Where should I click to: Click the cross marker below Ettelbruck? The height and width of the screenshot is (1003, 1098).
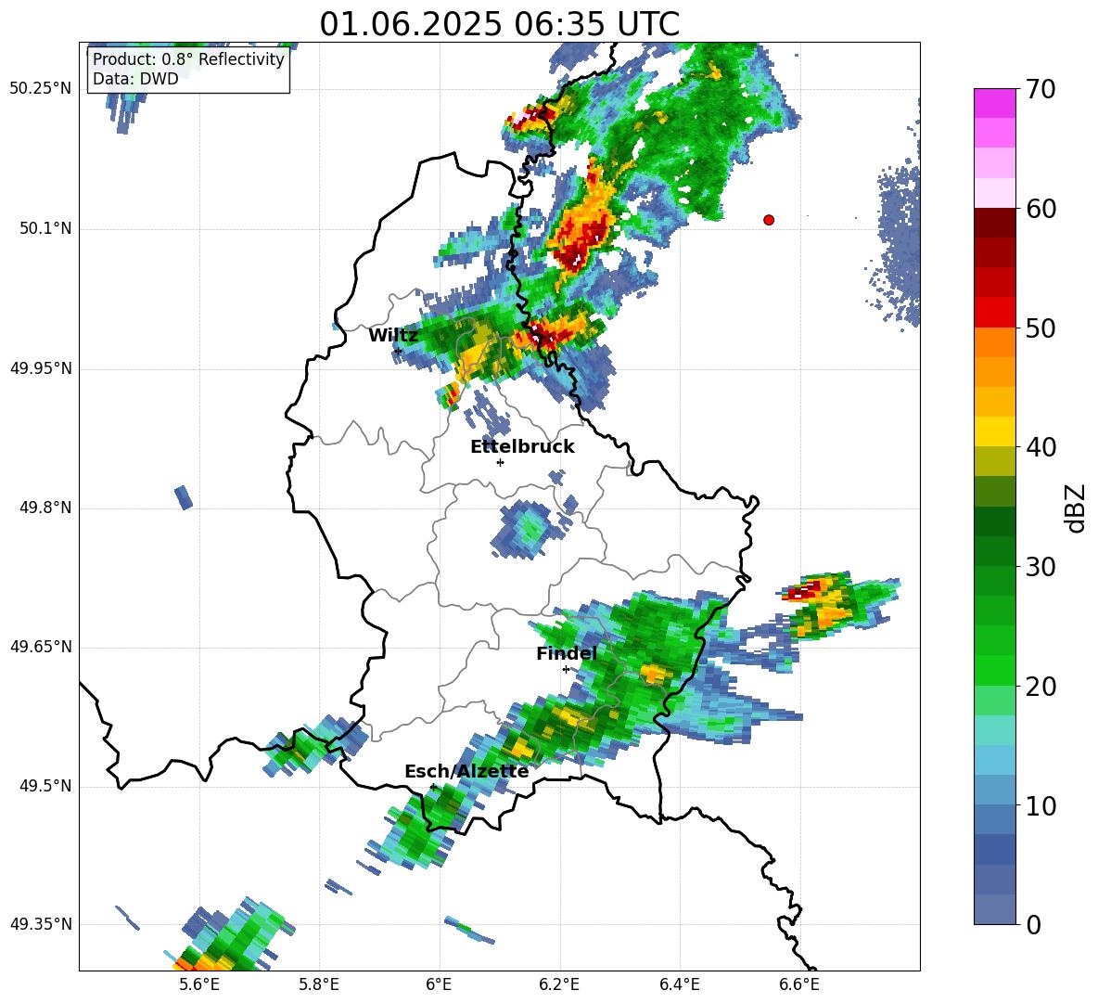pos(500,462)
